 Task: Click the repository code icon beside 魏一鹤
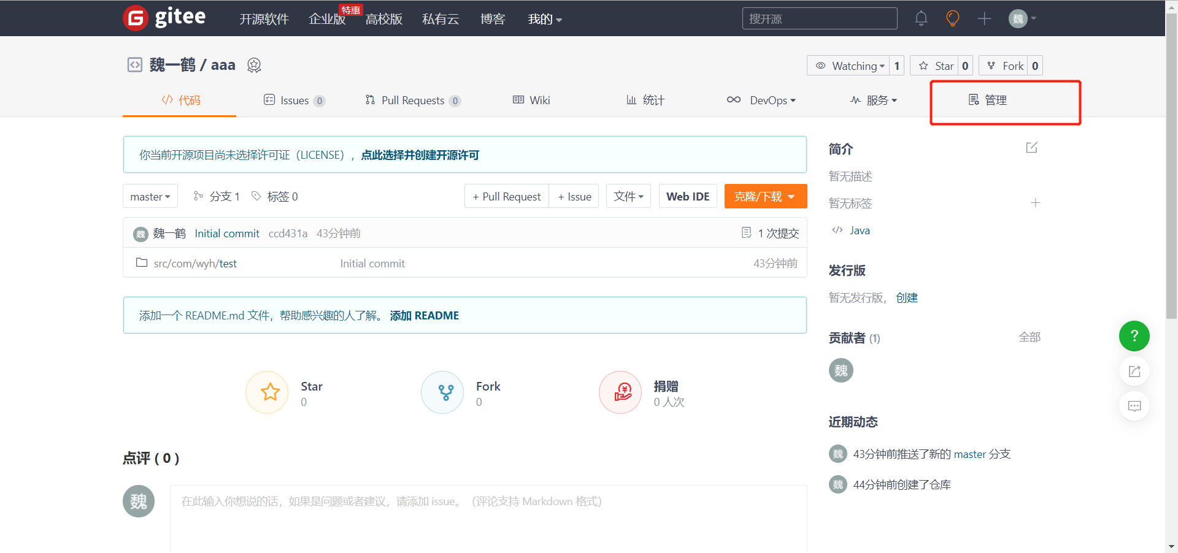pyautogui.click(x=134, y=64)
